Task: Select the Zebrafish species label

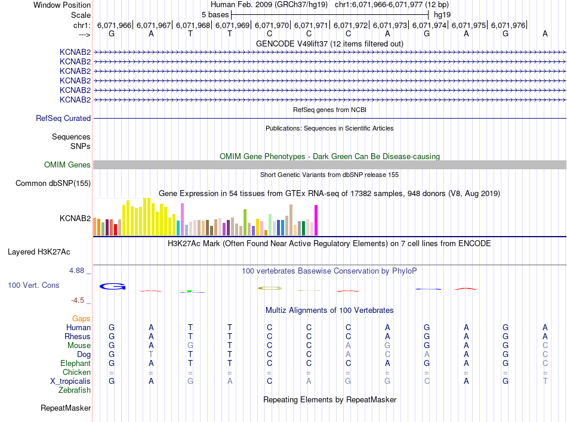Action: (x=75, y=390)
